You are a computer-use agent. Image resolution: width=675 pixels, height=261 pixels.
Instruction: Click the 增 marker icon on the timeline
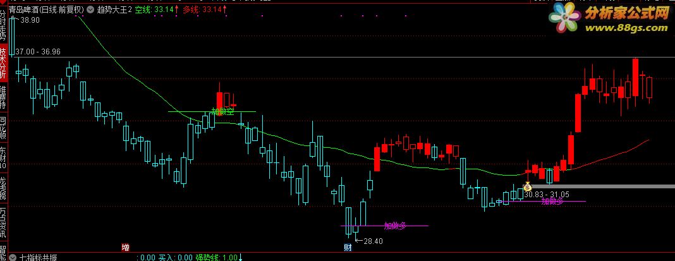click(x=125, y=247)
